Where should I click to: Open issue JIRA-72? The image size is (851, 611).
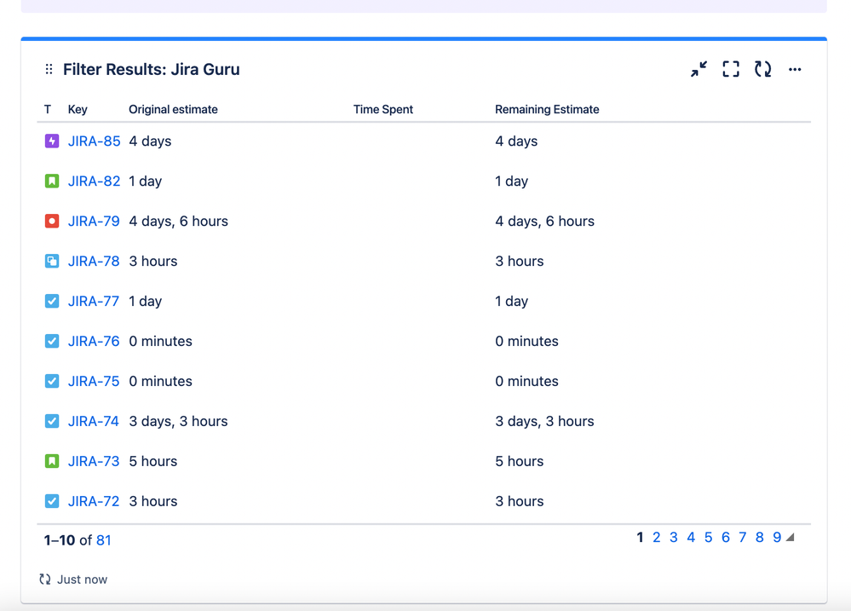[94, 501]
